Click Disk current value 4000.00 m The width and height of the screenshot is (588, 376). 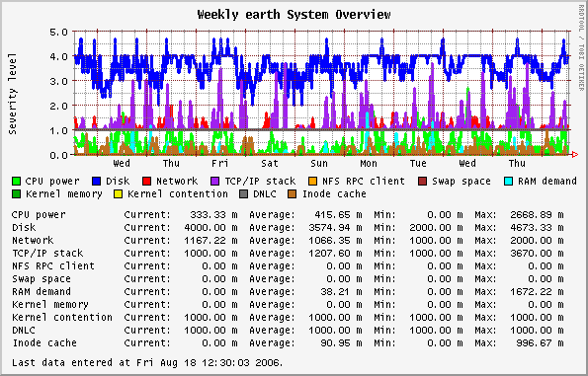coord(210,227)
